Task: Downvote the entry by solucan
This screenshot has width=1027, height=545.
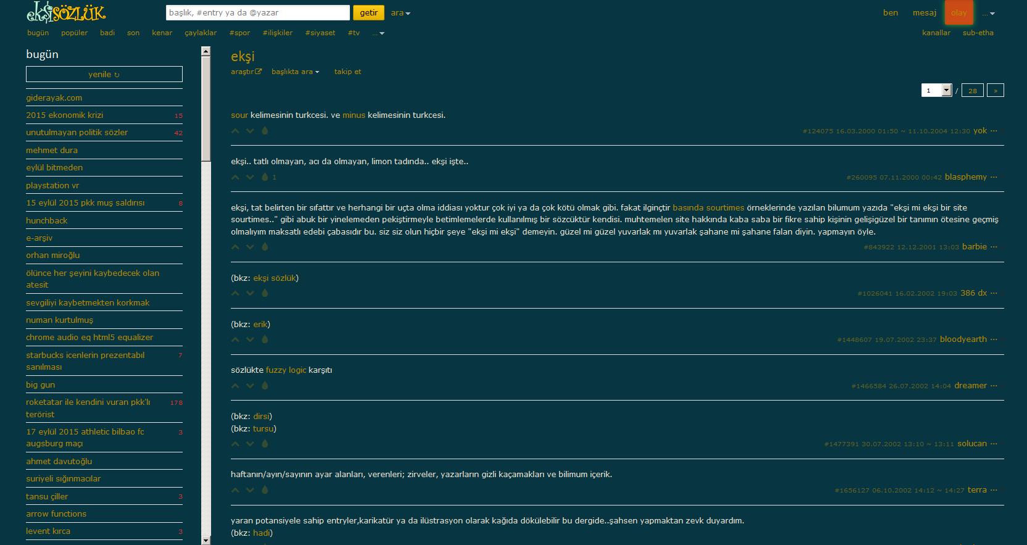Action: click(x=250, y=444)
